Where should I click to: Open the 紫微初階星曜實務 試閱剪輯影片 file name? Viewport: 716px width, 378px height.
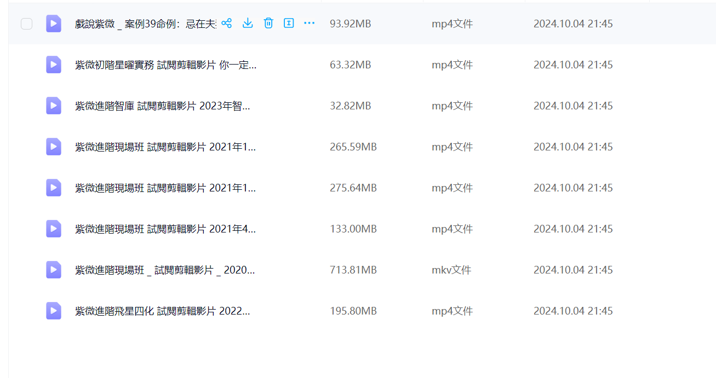point(165,65)
